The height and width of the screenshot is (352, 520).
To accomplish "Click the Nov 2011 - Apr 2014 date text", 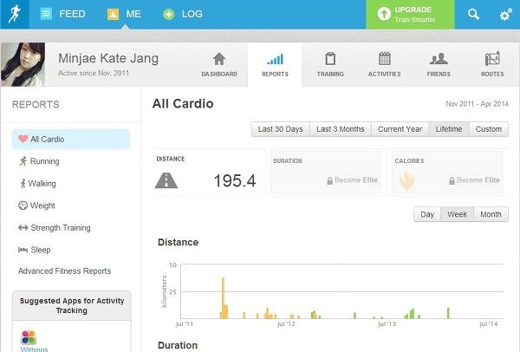I will tap(477, 104).
